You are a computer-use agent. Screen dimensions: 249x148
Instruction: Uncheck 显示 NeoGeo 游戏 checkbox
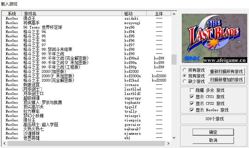[192, 110]
